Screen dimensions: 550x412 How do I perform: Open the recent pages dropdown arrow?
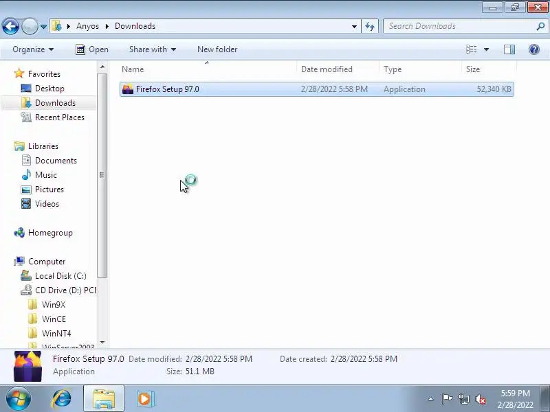(43, 27)
